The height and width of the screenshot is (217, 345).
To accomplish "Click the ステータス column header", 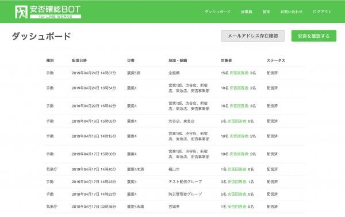I will pyautogui.click(x=276, y=60).
